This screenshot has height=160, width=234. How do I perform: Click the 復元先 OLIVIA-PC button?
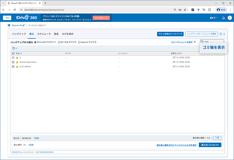click(210, 145)
